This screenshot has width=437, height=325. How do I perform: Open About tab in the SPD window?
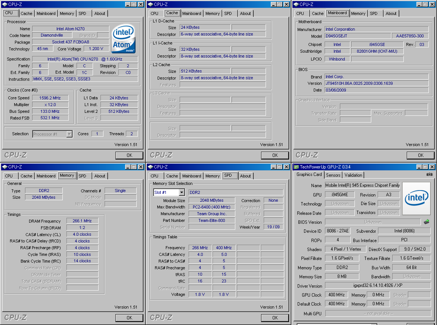tap(245, 176)
